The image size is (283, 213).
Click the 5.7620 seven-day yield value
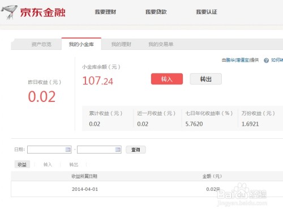(194, 124)
